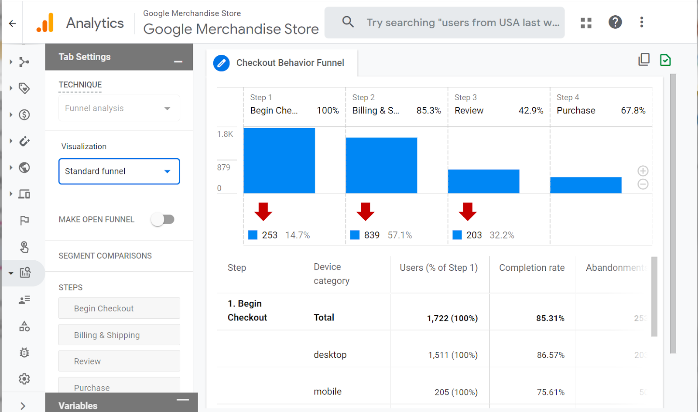Click the zoom out minus icon on chart

643,184
